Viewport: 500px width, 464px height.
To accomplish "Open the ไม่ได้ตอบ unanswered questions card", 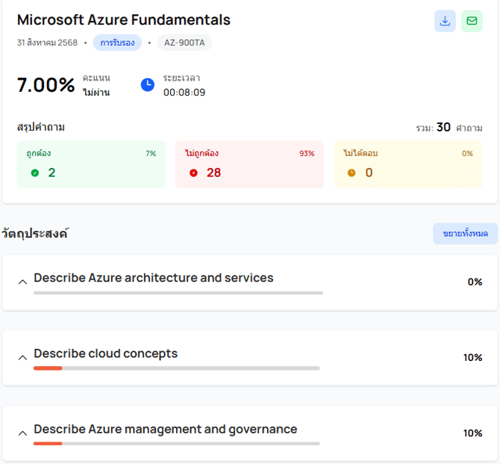I will point(407,164).
